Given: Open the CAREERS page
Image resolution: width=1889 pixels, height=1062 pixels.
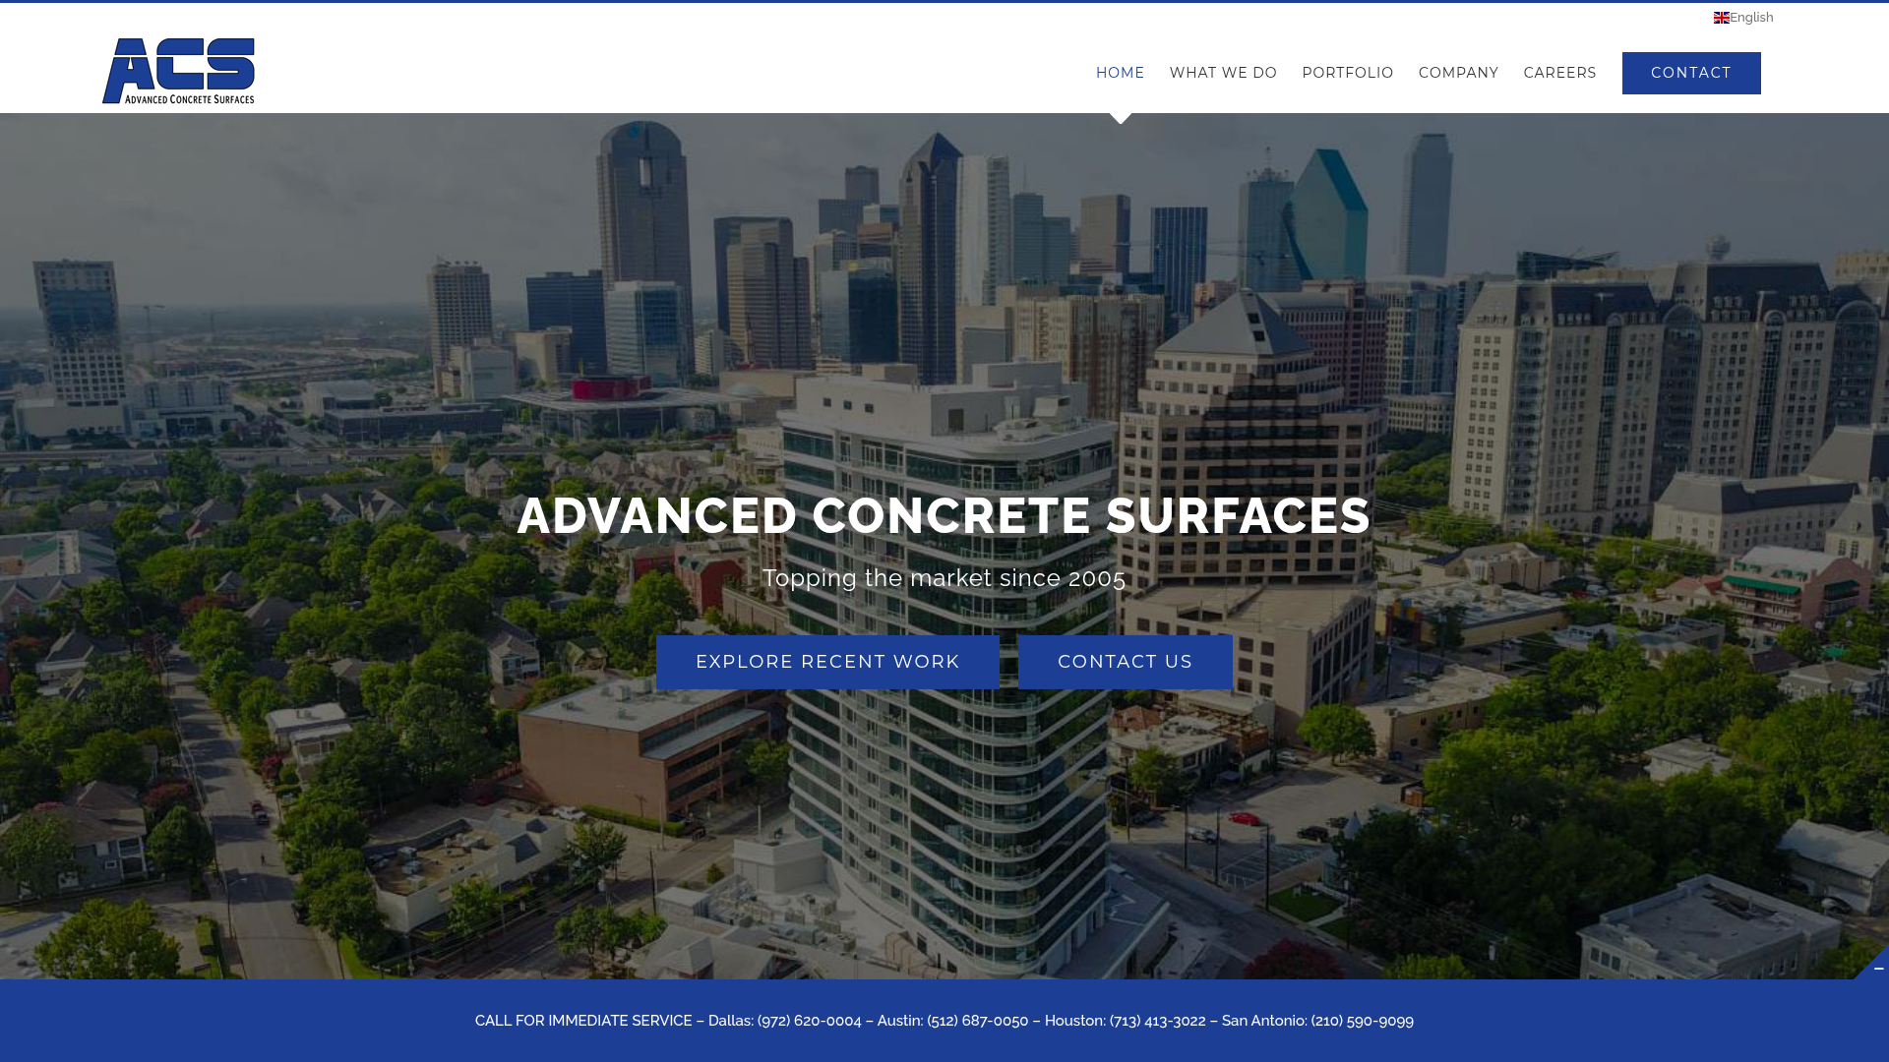Looking at the screenshot, I should click(1559, 72).
